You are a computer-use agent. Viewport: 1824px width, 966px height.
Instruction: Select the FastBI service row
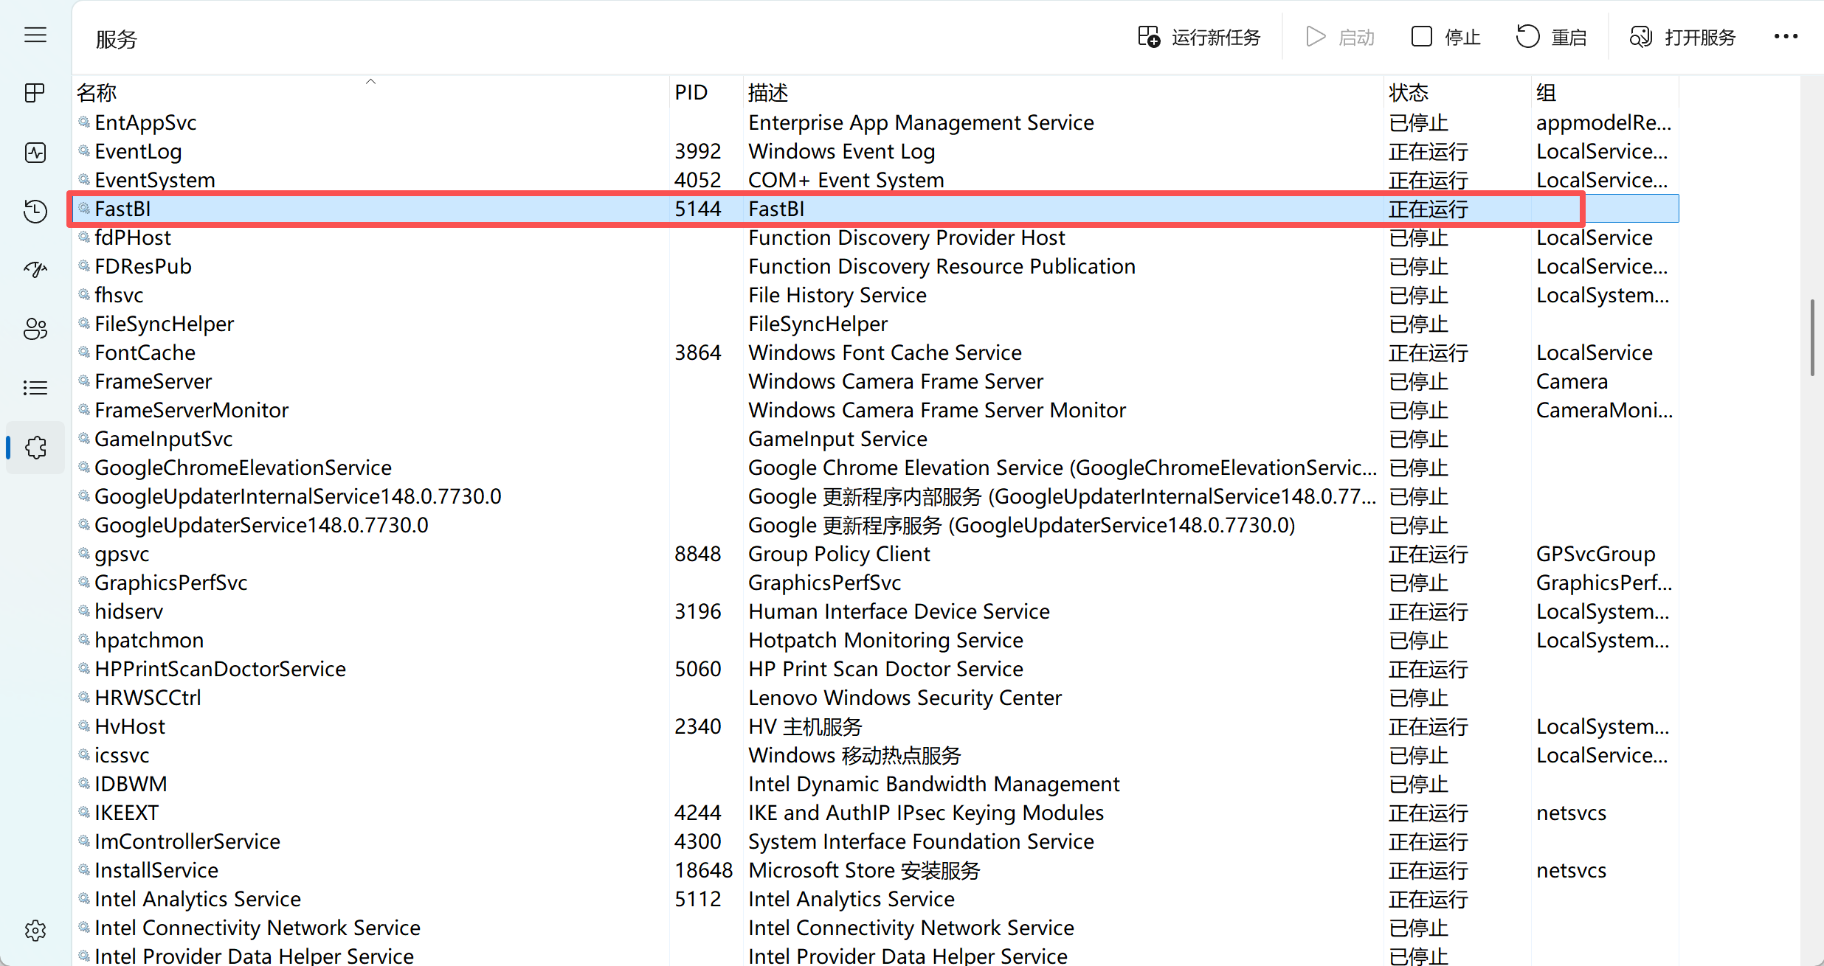877,209
